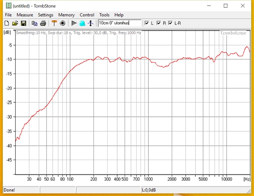The height and width of the screenshot is (196, 254).
Task: Click the window resize grip at bottom corner
Action: click(248, 191)
